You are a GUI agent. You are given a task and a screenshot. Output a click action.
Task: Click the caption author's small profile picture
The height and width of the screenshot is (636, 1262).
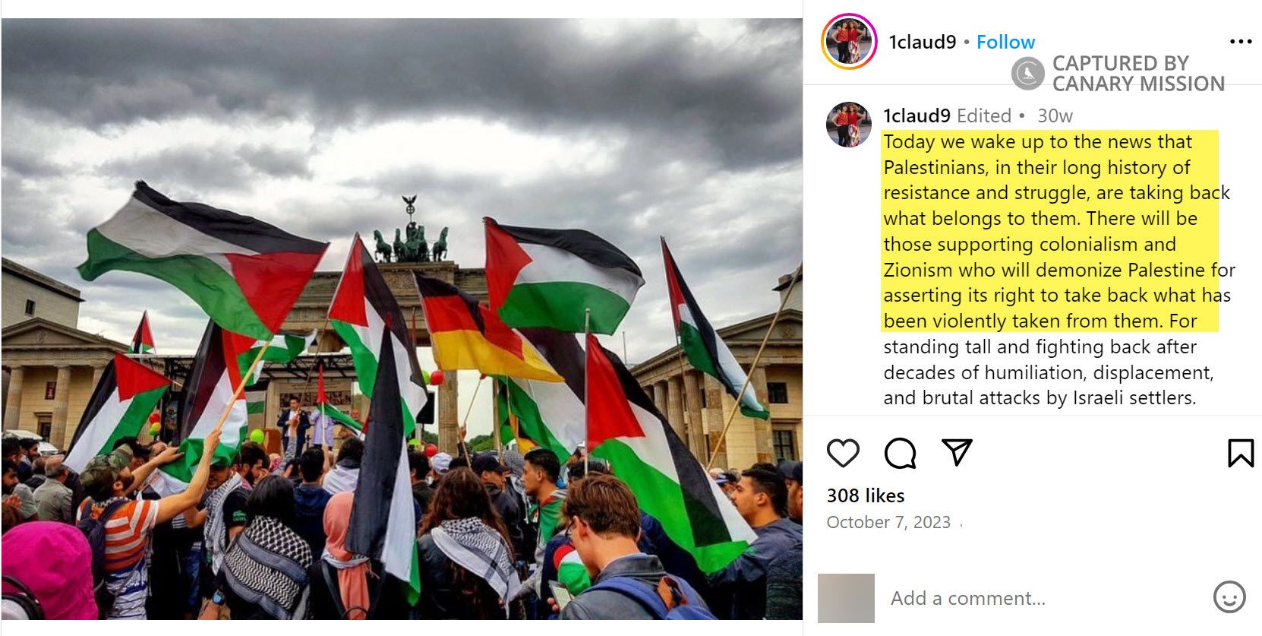[x=849, y=125]
